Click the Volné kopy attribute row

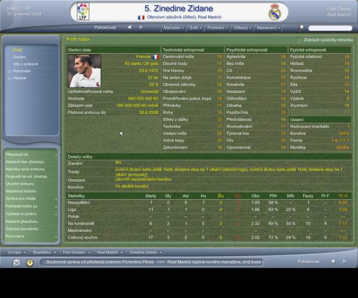[192, 141]
